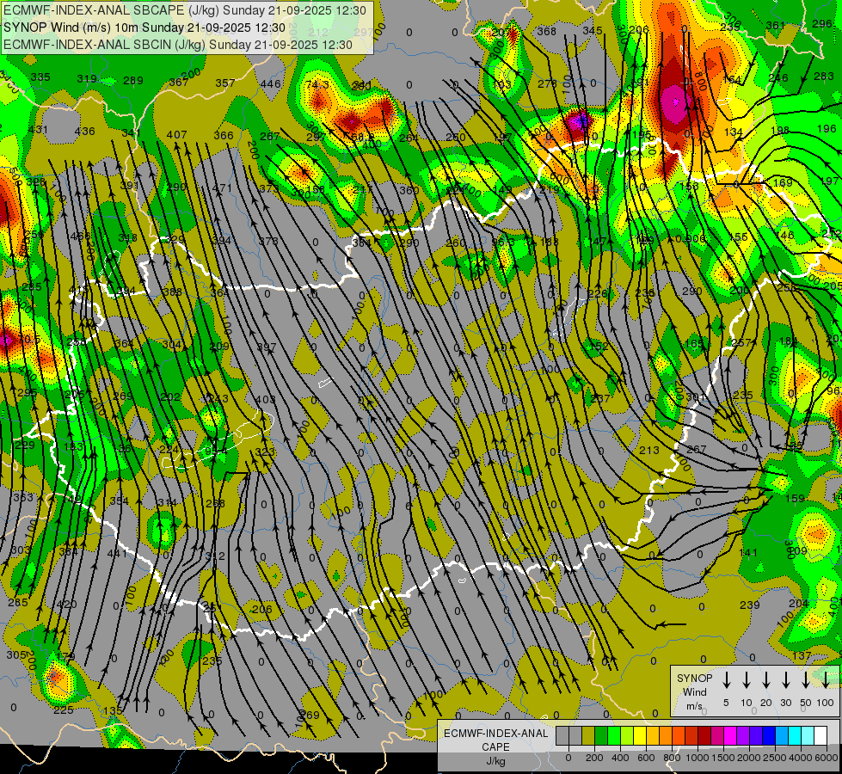Click the 226 value on the map

[x=597, y=293]
